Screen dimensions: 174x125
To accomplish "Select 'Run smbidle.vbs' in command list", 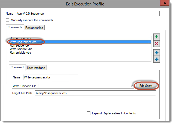I will click(x=80, y=53).
